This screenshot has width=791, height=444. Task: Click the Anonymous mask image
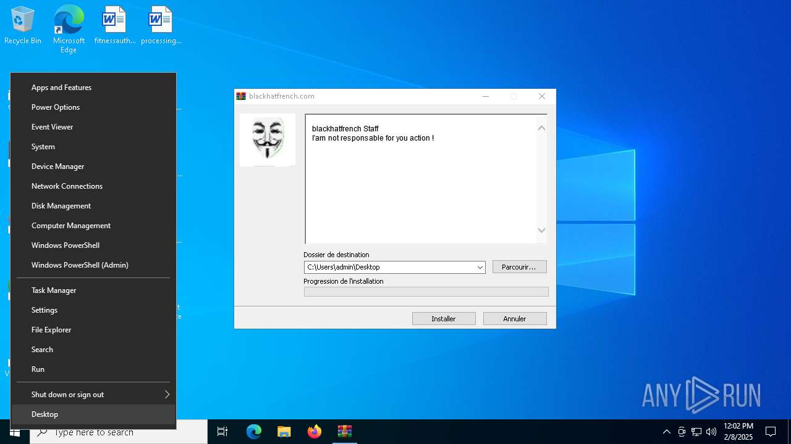click(268, 140)
